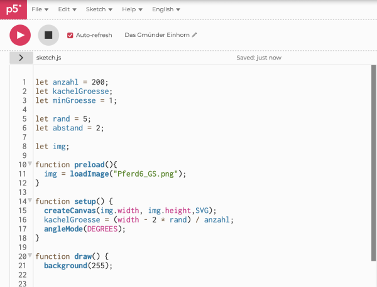Expand the file sidebar with chevron
The width and height of the screenshot is (377, 287).
coord(21,58)
